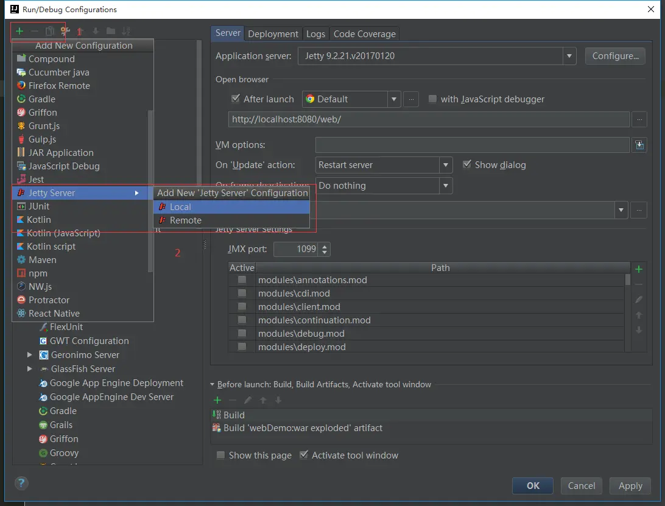
Task: Expand the Geronimo Server tree node
Action: point(29,354)
